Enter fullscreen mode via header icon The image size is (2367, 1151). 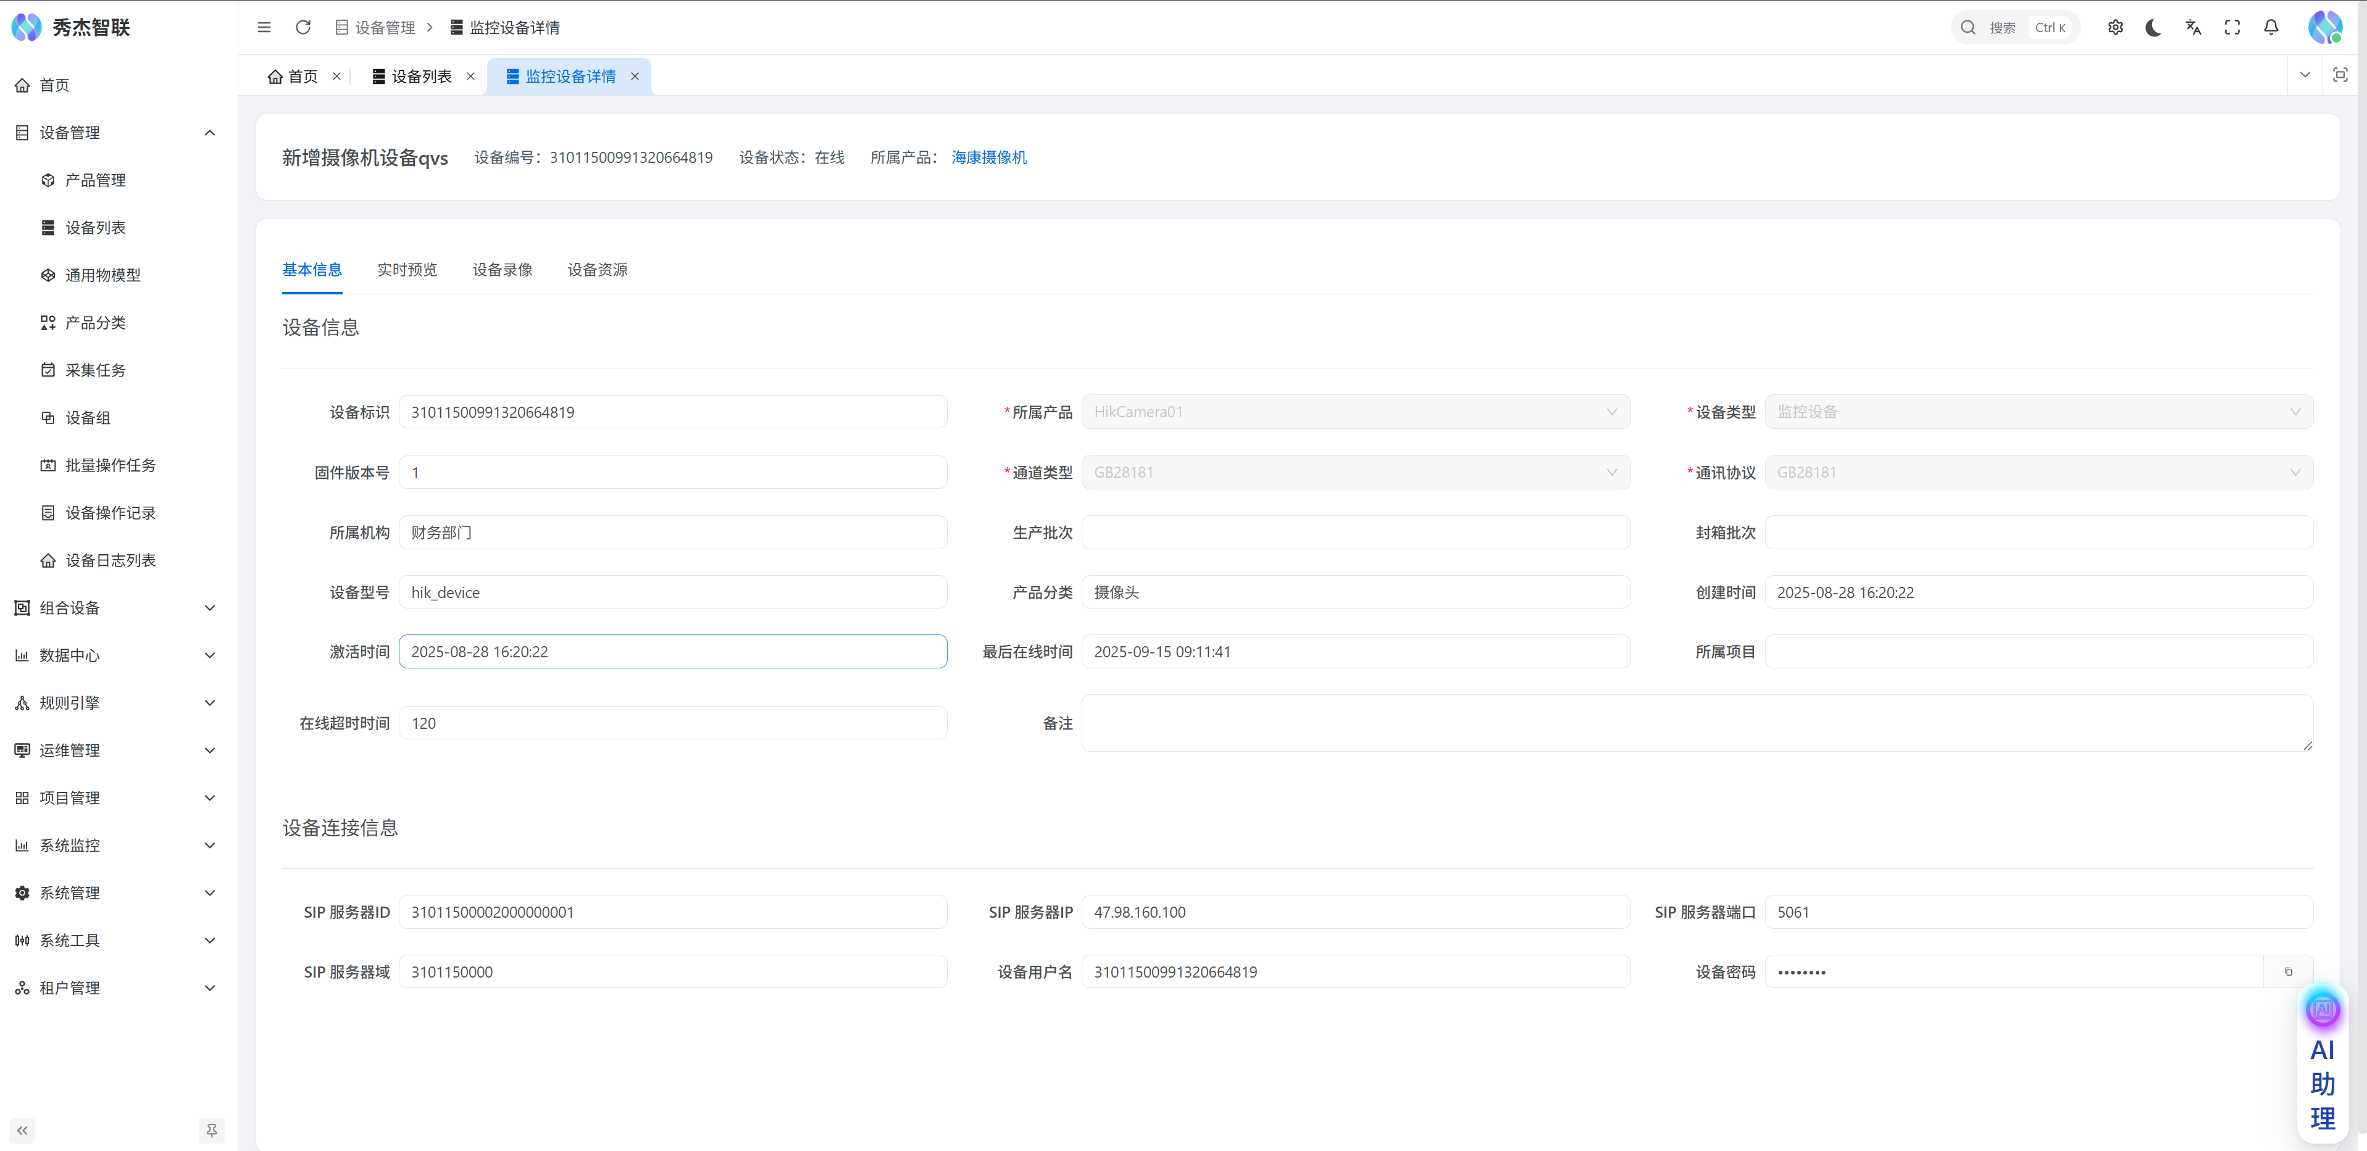[x=2232, y=28]
